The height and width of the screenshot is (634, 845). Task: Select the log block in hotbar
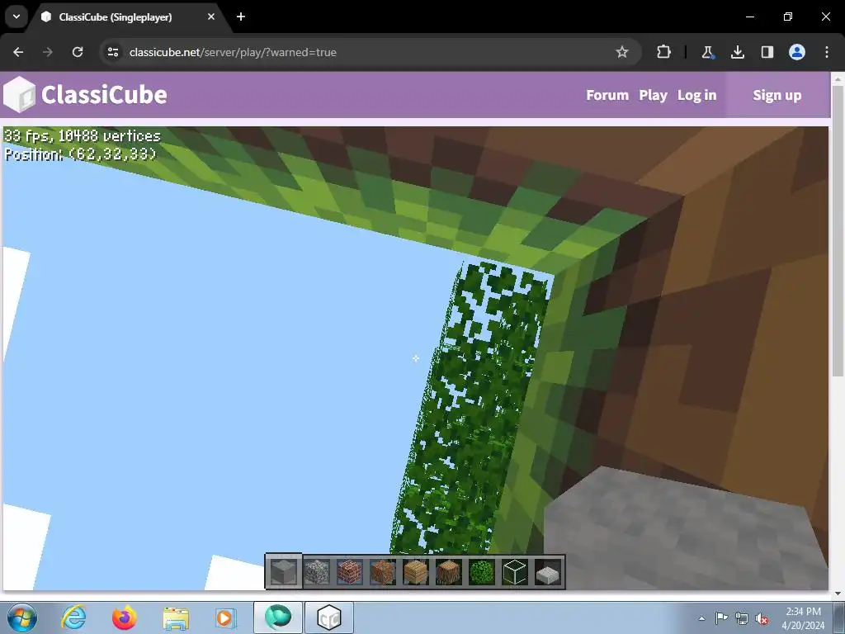448,571
